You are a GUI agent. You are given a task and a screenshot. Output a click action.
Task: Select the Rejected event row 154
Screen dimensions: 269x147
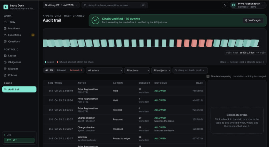pyautogui.click(x=124, y=110)
